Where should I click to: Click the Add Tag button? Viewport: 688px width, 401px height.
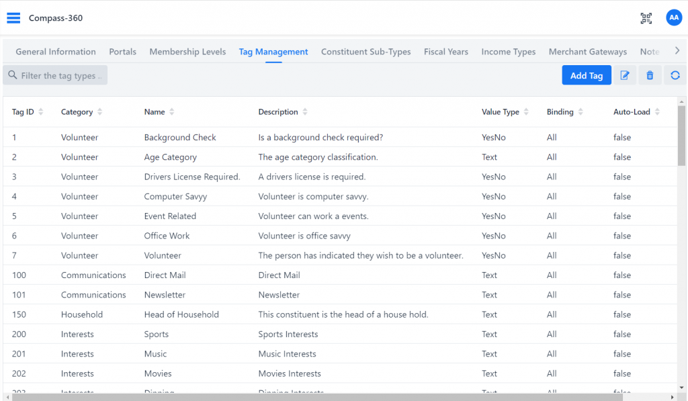click(x=586, y=75)
